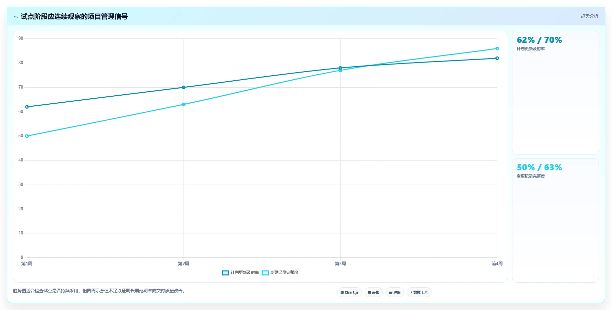This screenshot has height=310, width=612.
Task: Click the 第1周 point on 计划更新及时率 line
Action: (x=27, y=107)
